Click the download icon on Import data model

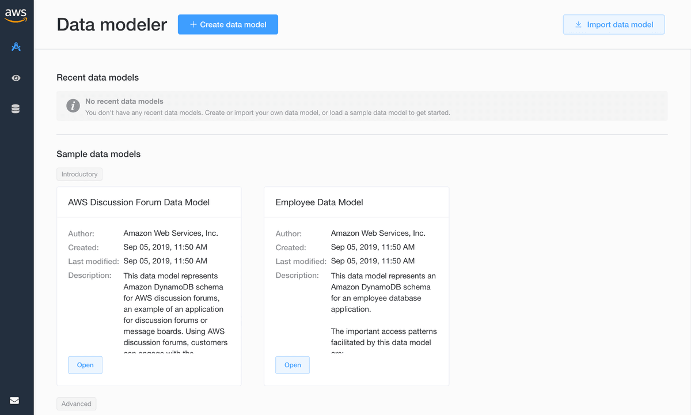click(578, 24)
